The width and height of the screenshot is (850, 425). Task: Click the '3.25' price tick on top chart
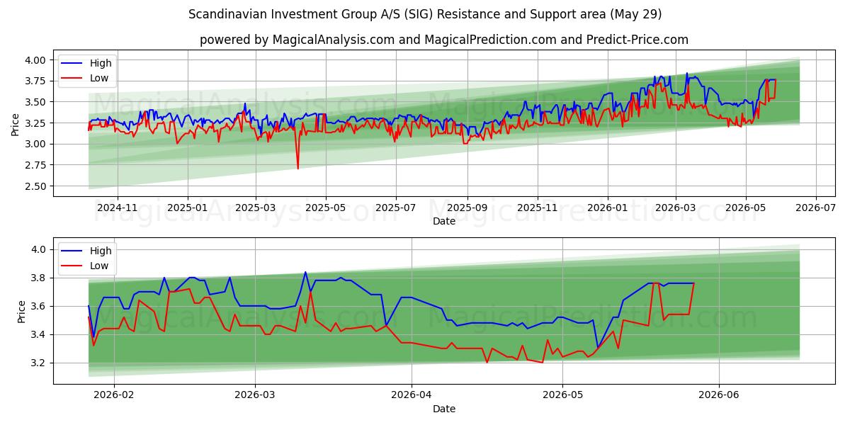click(x=35, y=123)
